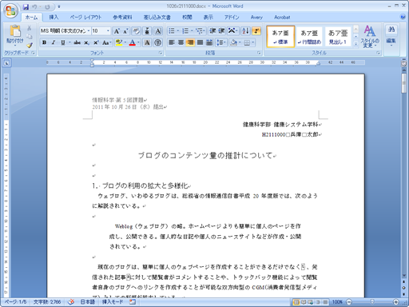The image size is (409, 307).
Task: Click the zoom in plus button
Action: click(x=396, y=302)
